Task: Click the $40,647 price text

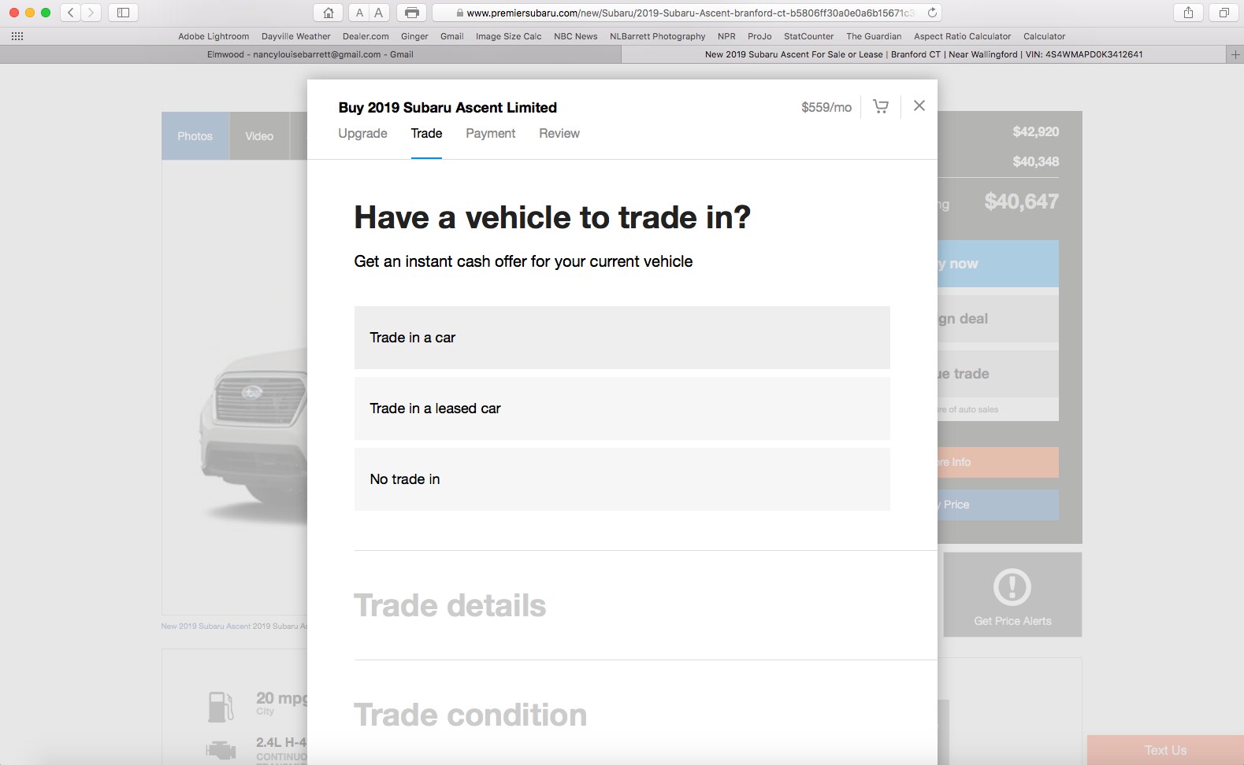Action: coord(1021,201)
